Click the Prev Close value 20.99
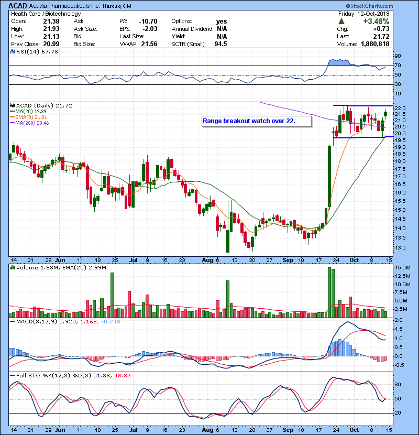Image resolution: width=419 pixels, height=435 pixels. (51, 44)
